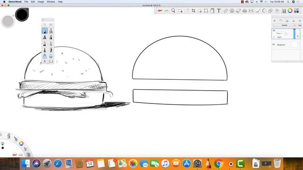The width and height of the screenshot is (303, 170).
Task: Open the Ellipse guide tool
Action: point(232,10)
